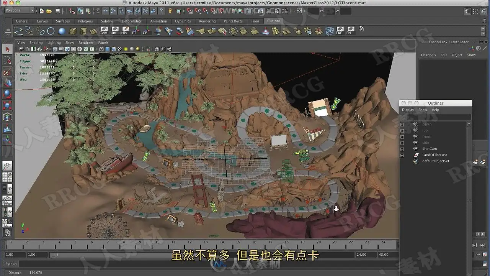The height and width of the screenshot is (276, 490).
Task: Switch to the Rendering shelf tab
Action: tap(207, 21)
